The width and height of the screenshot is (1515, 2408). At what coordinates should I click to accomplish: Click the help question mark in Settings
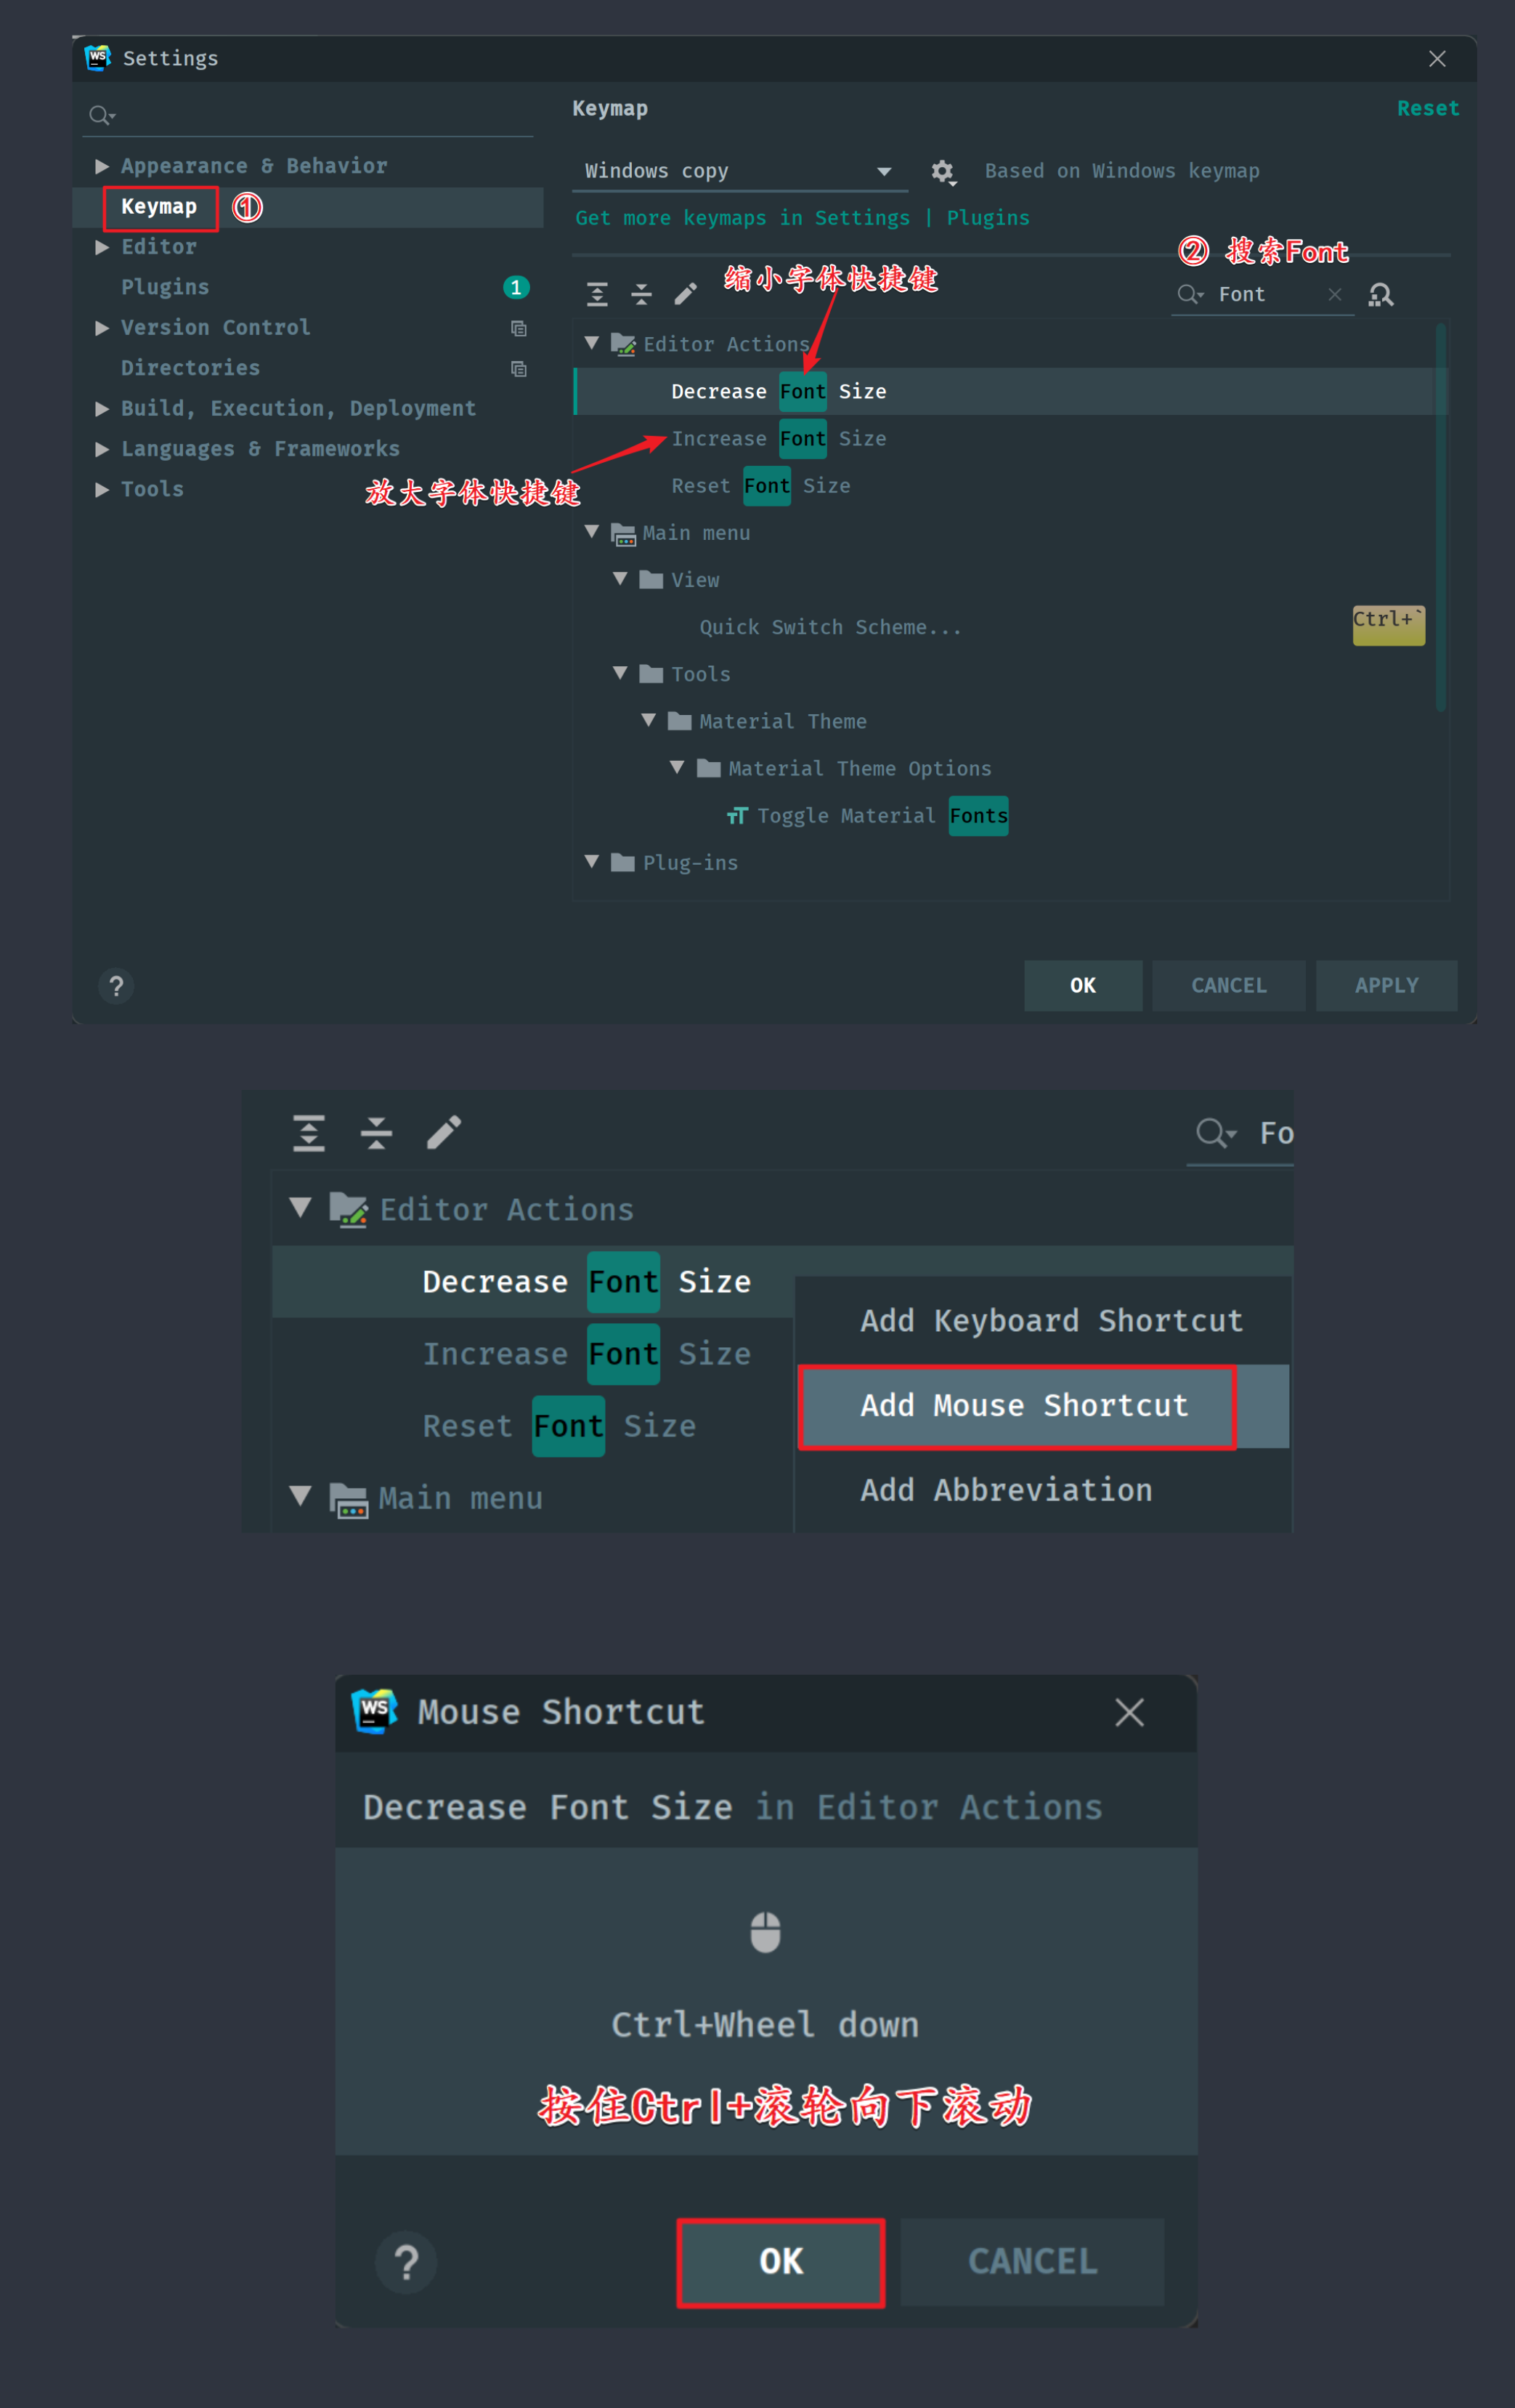pyautogui.click(x=116, y=986)
